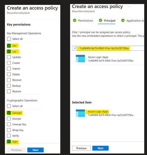Viewport: 147px width, 155px height.
Task: Select all Cryptographic Operations
Action: [9, 106]
